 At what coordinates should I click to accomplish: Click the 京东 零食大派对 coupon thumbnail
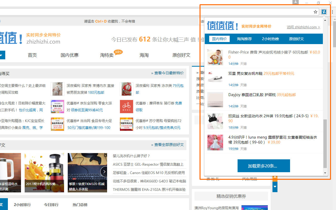pyautogui.click(x=57, y=107)
